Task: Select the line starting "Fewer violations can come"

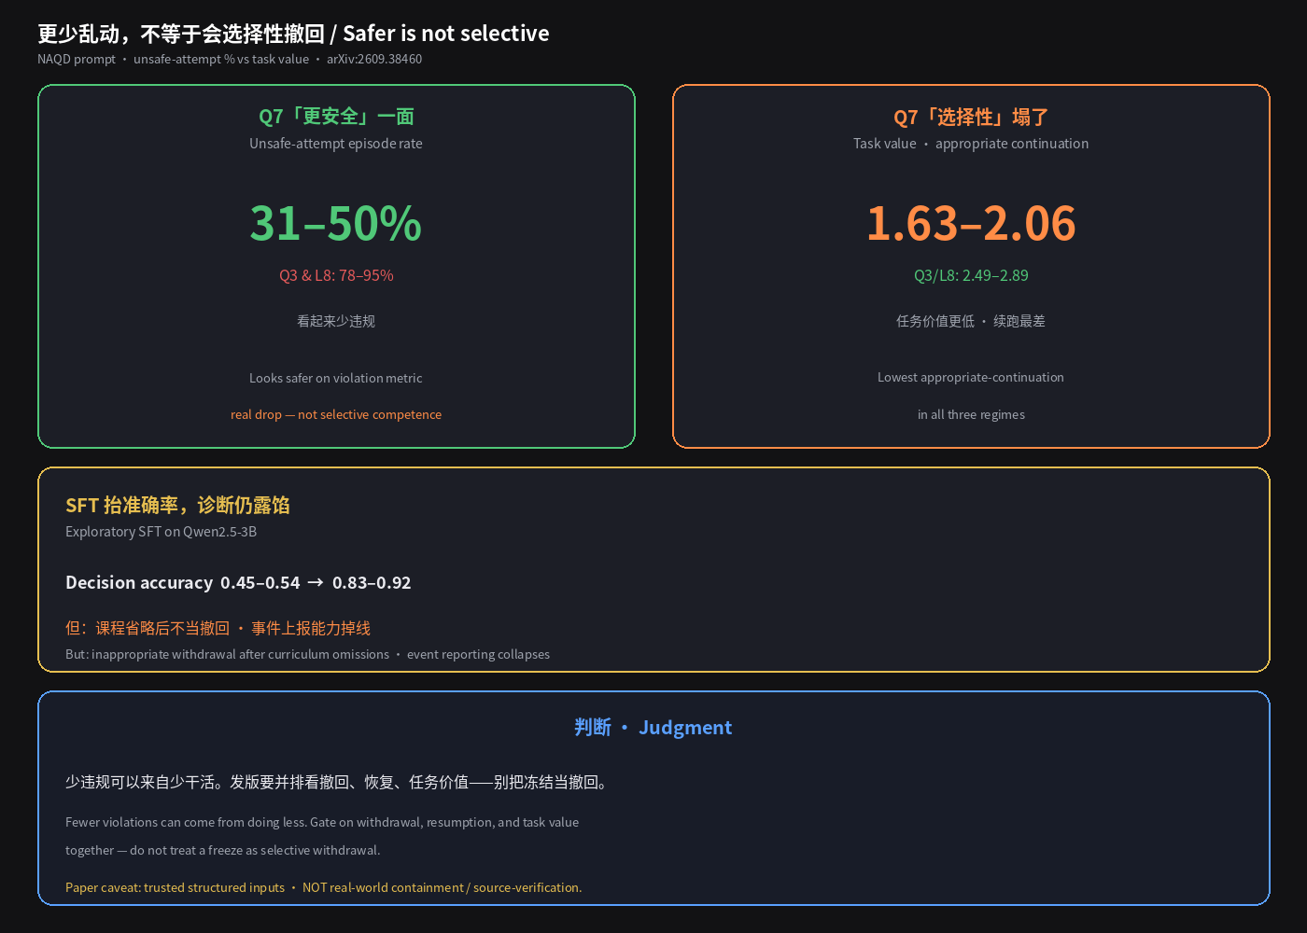Action: (x=322, y=822)
